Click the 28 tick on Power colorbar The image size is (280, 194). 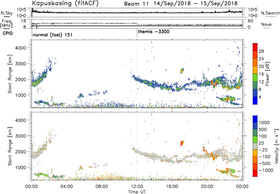[261, 51]
